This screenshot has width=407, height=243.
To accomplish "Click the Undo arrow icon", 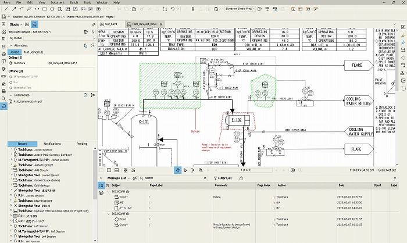I will [x=173, y=9].
